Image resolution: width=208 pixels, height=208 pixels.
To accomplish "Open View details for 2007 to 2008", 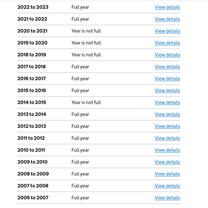I will pos(167,186).
